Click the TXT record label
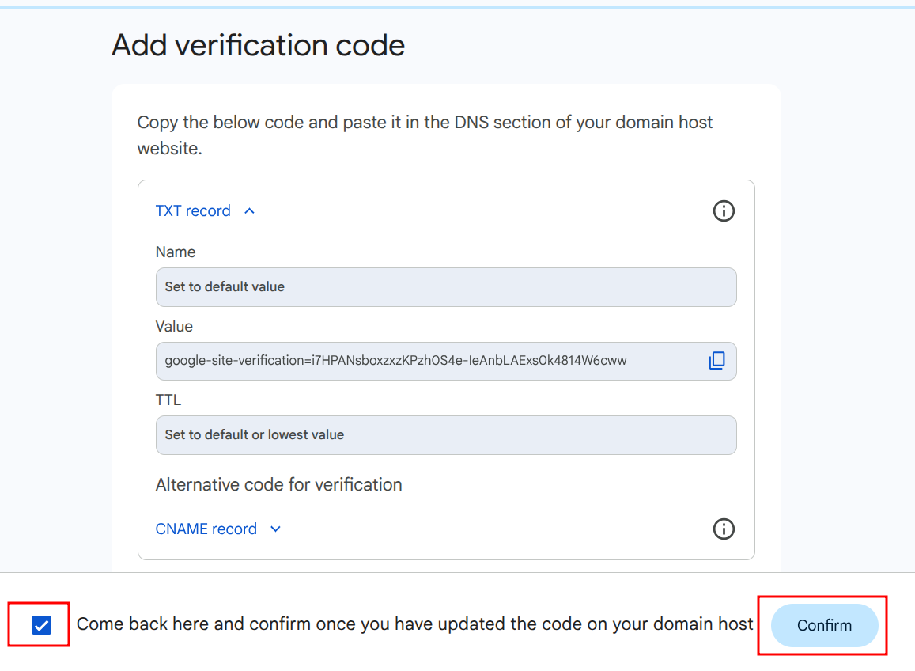The width and height of the screenshot is (915, 671). coord(193,211)
